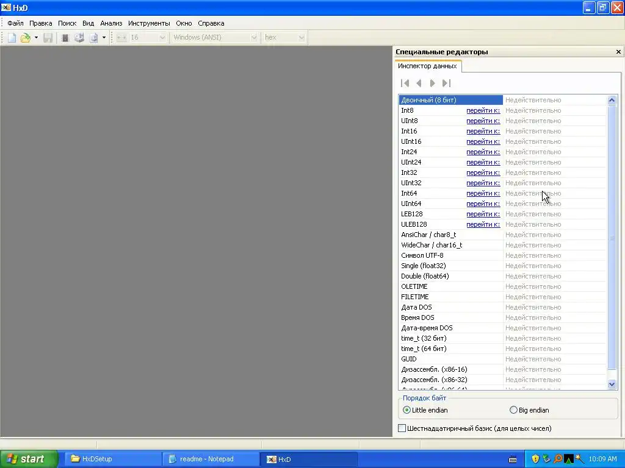625x468 pixels.
Task: Select the Double (float64) row
Action: point(502,276)
